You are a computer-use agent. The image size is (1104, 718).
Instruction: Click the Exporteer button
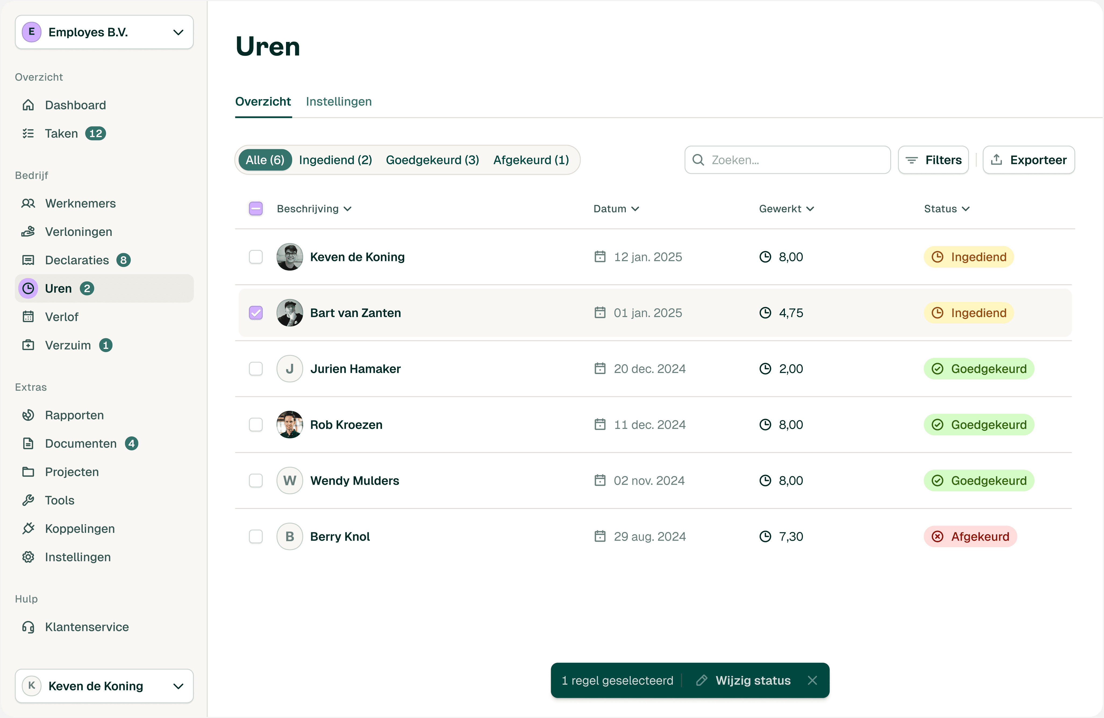coord(1028,160)
